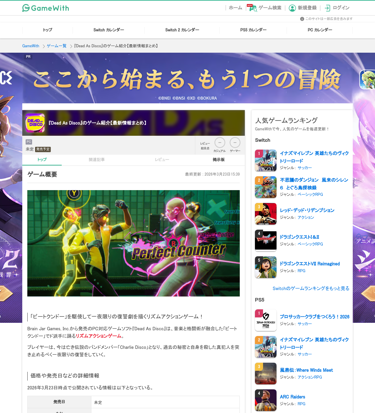This screenshot has height=413, width=375.
Task: Select the 関連記事 tab
Action: point(97,160)
